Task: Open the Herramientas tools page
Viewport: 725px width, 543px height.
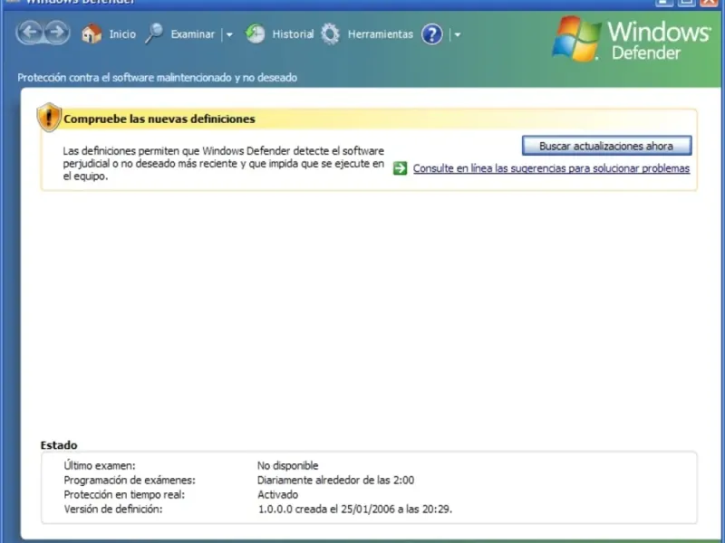Action: click(380, 34)
